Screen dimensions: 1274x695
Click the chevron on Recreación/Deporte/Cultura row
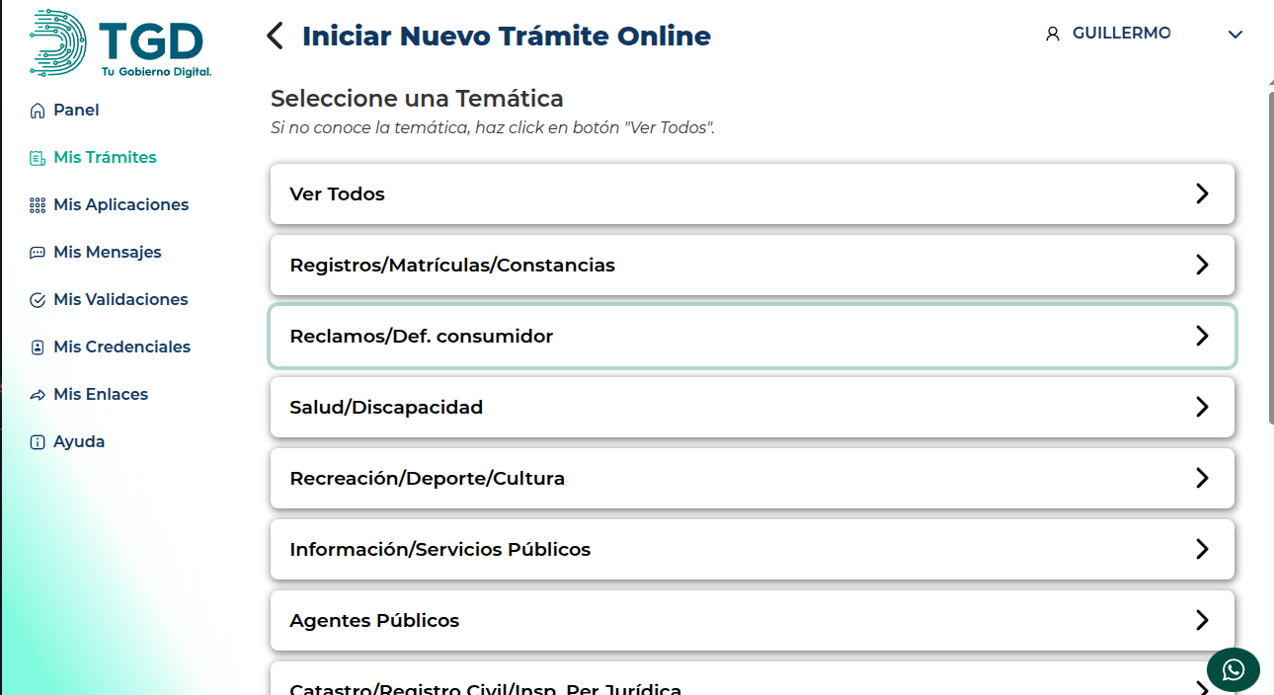pyautogui.click(x=1202, y=478)
